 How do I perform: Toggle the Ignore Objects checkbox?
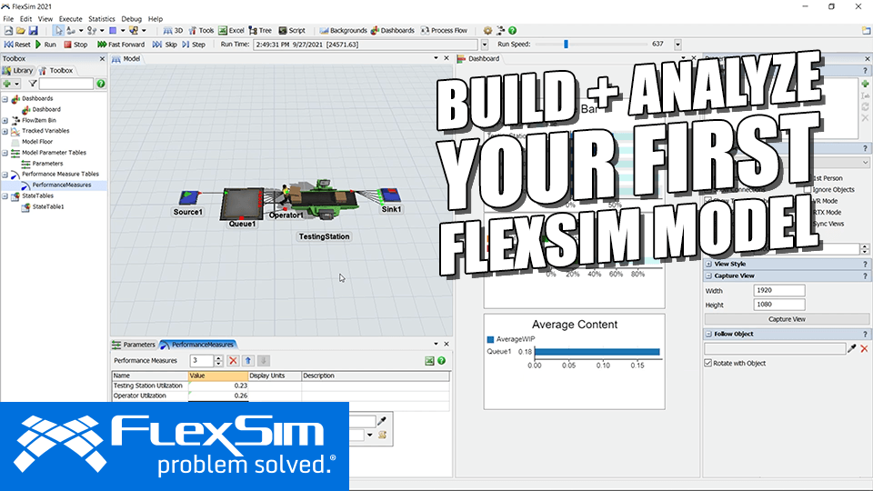(808, 190)
